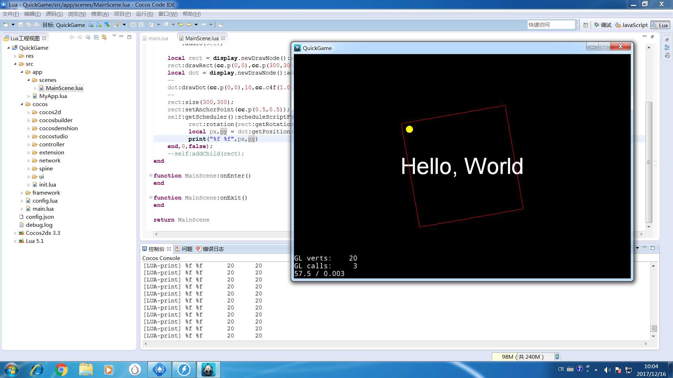
Task: Click the Windows Start button
Action: pos(11,370)
